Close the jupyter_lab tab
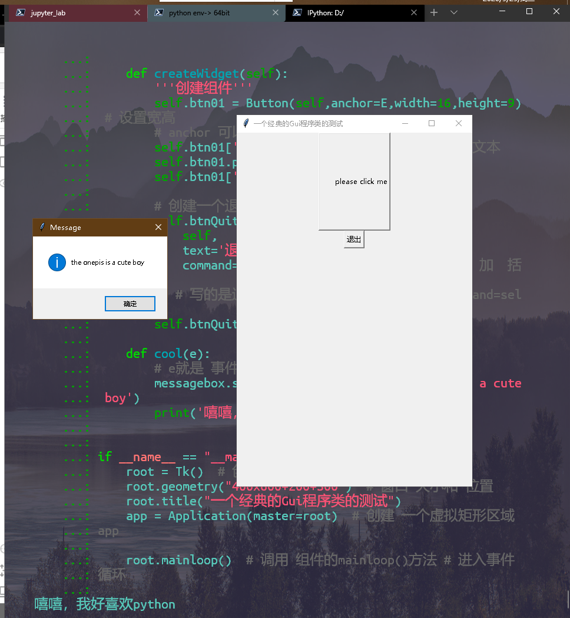Image resolution: width=570 pixels, height=618 pixels. (x=137, y=12)
